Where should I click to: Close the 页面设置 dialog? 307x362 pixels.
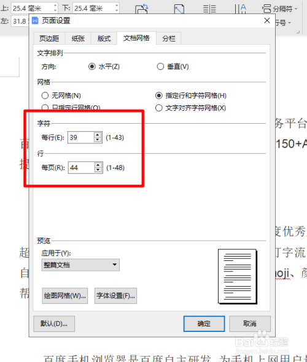[267, 21]
